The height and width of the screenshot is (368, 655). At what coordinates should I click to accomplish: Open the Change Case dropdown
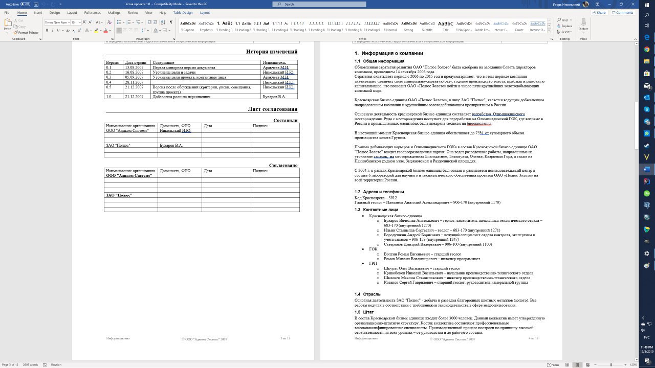(x=99, y=22)
